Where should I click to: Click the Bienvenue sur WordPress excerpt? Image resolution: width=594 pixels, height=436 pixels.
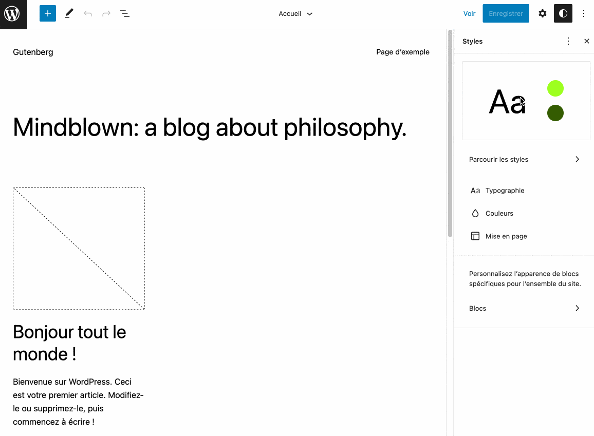pyautogui.click(x=79, y=402)
